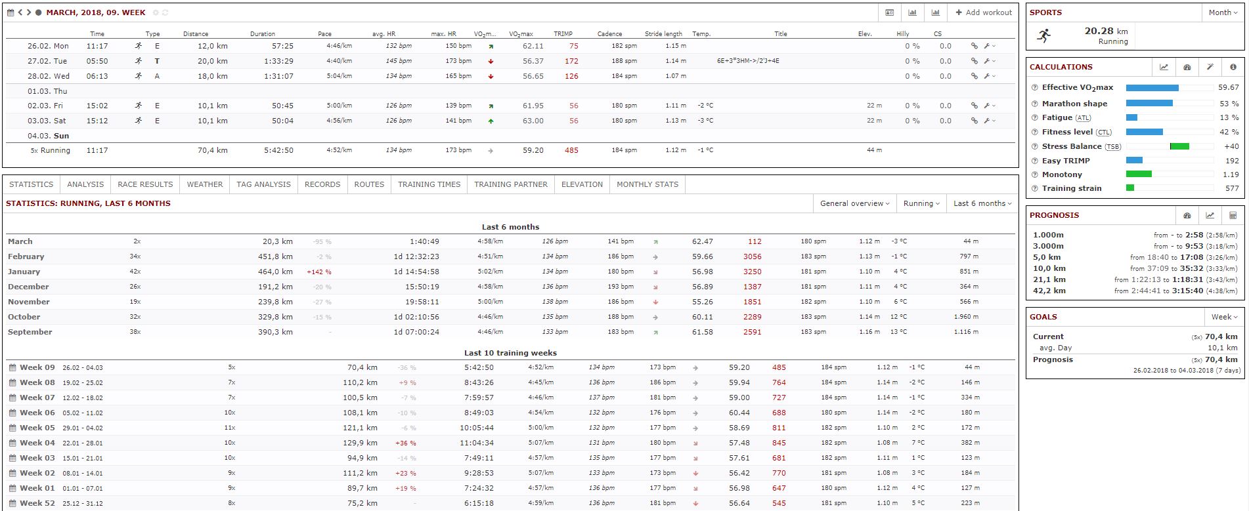The image size is (1249, 511).
Task: Open wrench menu for 28.02. Wed workout
Action: [989, 76]
